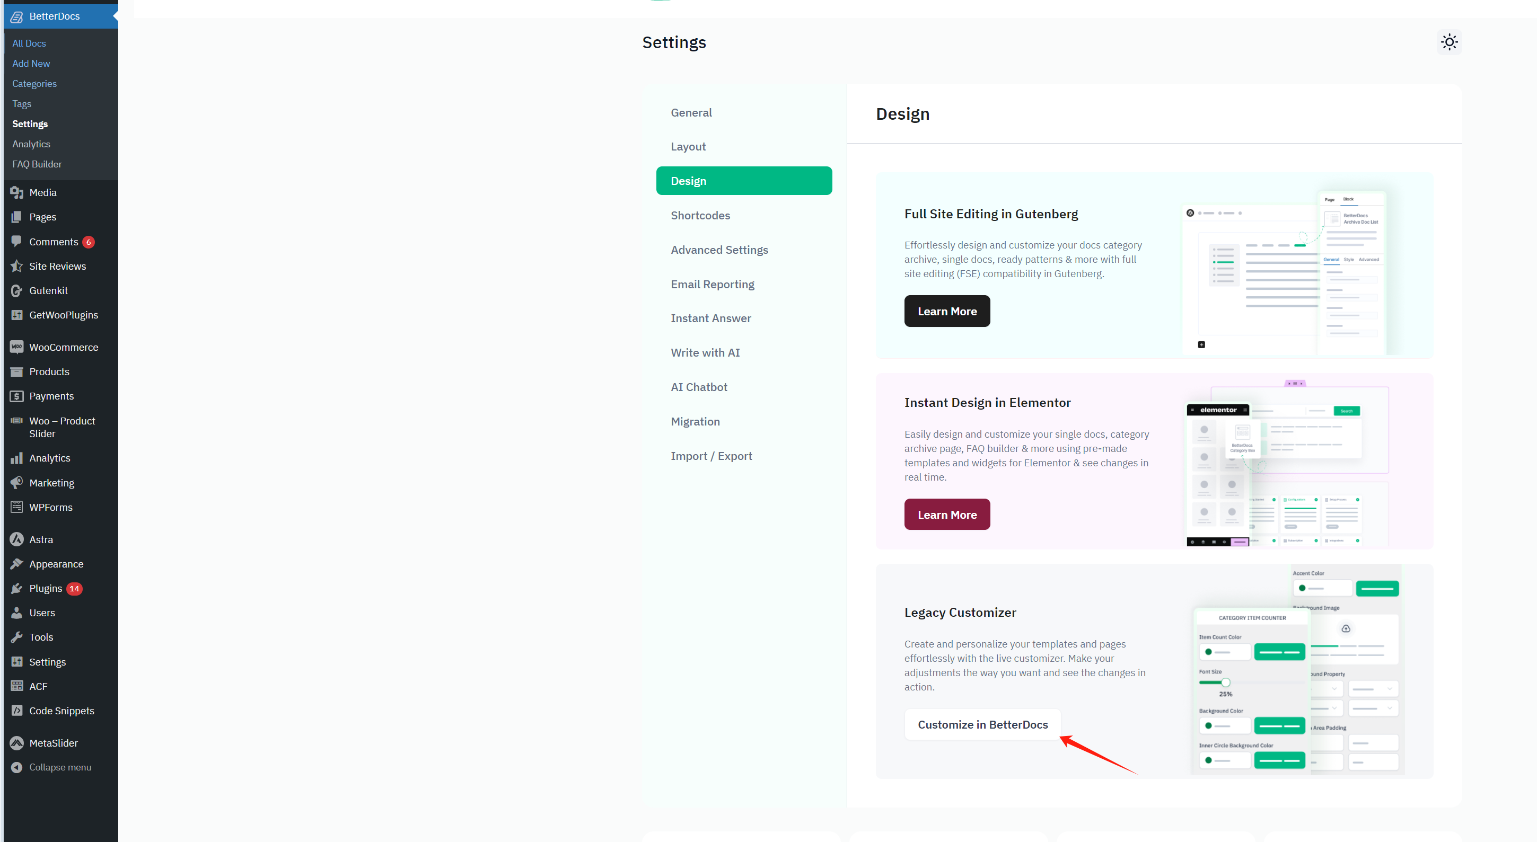Open the Advanced Settings tab
Image resolution: width=1537 pixels, height=842 pixels.
(x=719, y=250)
